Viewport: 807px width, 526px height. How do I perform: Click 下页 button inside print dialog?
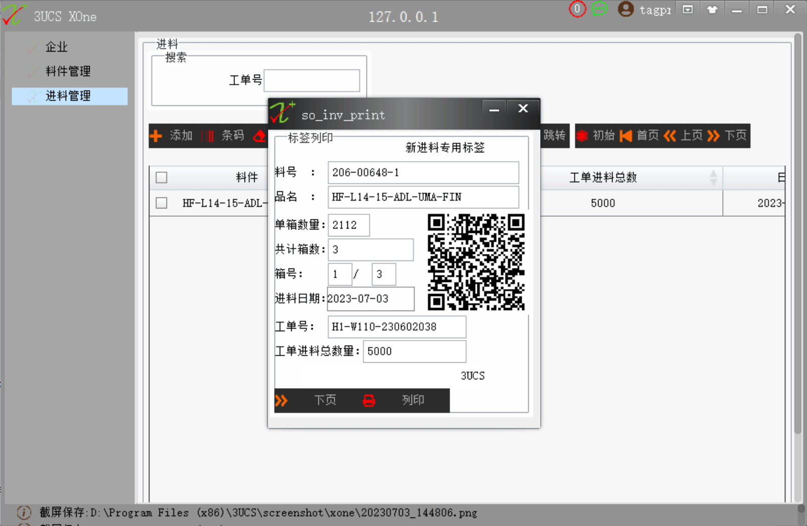325,400
